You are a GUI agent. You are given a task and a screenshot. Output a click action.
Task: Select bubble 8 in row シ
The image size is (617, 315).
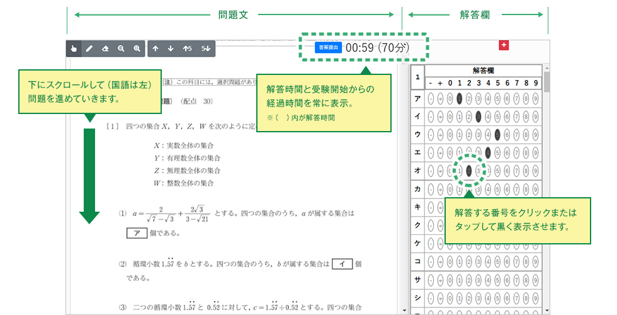pyautogui.click(x=526, y=298)
